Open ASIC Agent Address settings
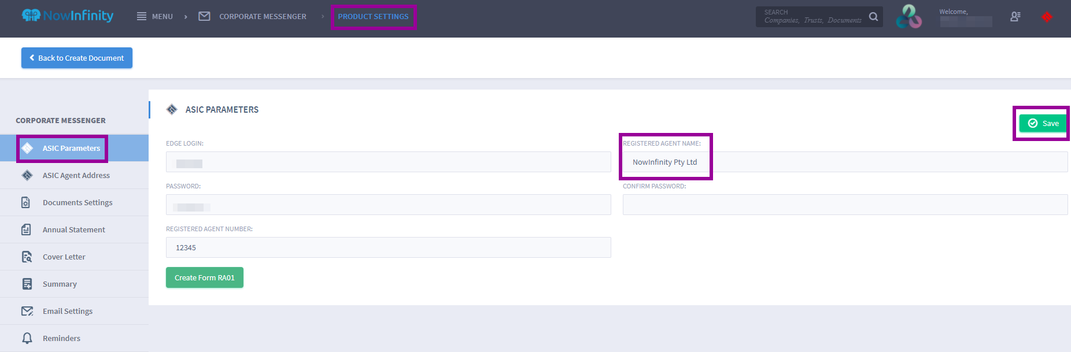Image resolution: width=1071 pixels, height=352 pixels. tap(74, 175)
